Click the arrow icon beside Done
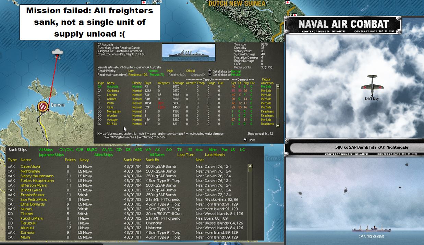The height and width of the screenshot is (245, 424). point(245,139)
